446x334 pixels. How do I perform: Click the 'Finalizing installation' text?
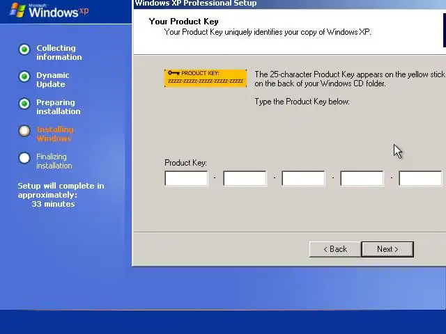(54, 161)
